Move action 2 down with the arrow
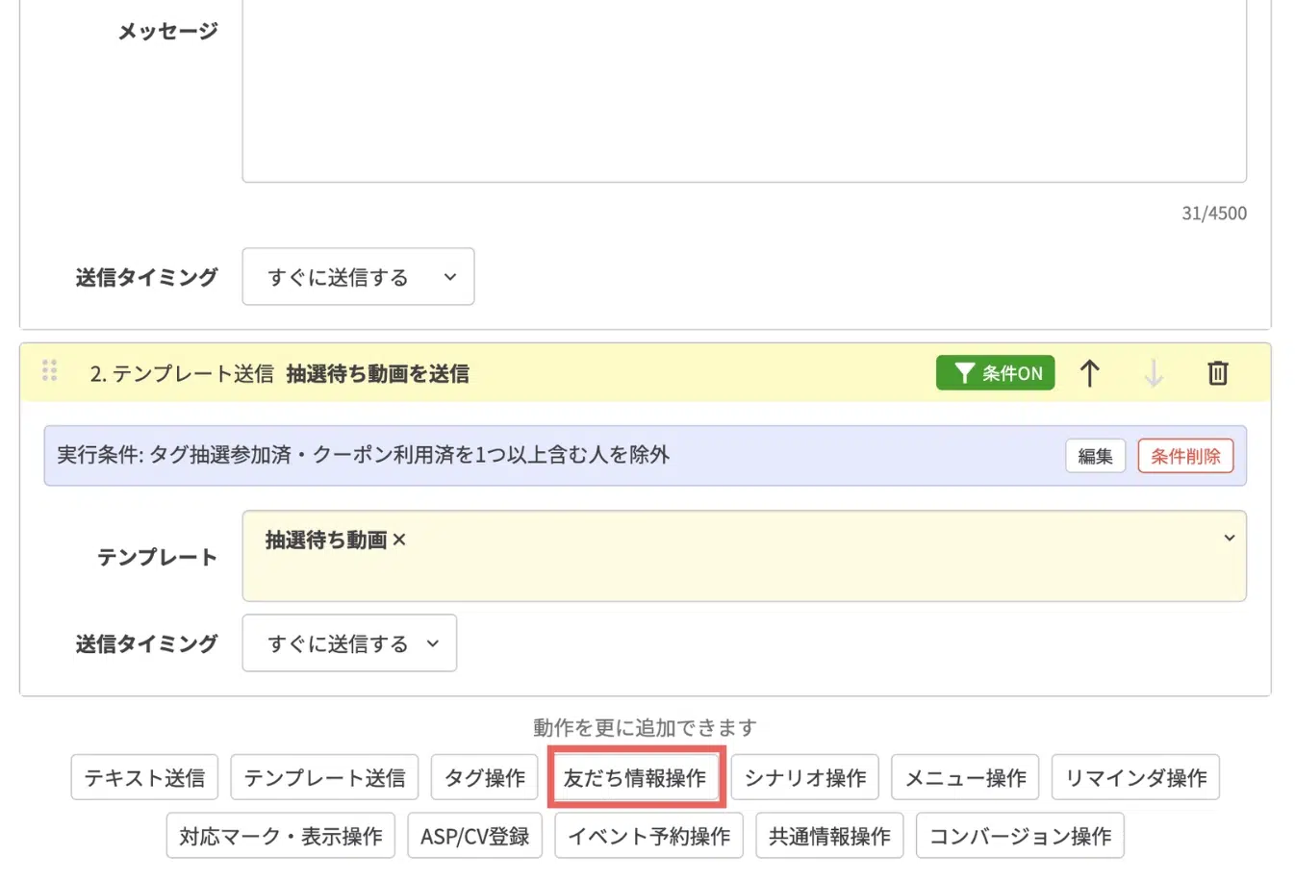This screenshot has width=1295, height=881. [1154, 373]
